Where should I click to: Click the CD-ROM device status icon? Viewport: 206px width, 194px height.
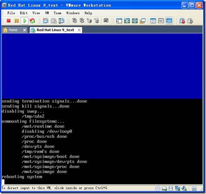(x=158, y=188)
